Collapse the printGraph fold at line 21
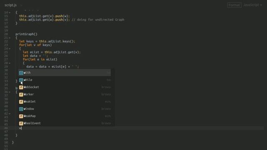Screen dimensions: 267x150 [x=10, y=38]
